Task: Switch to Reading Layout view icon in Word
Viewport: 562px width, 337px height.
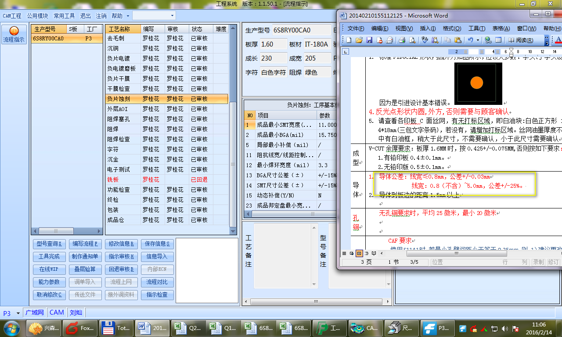Action: (374, 253)
